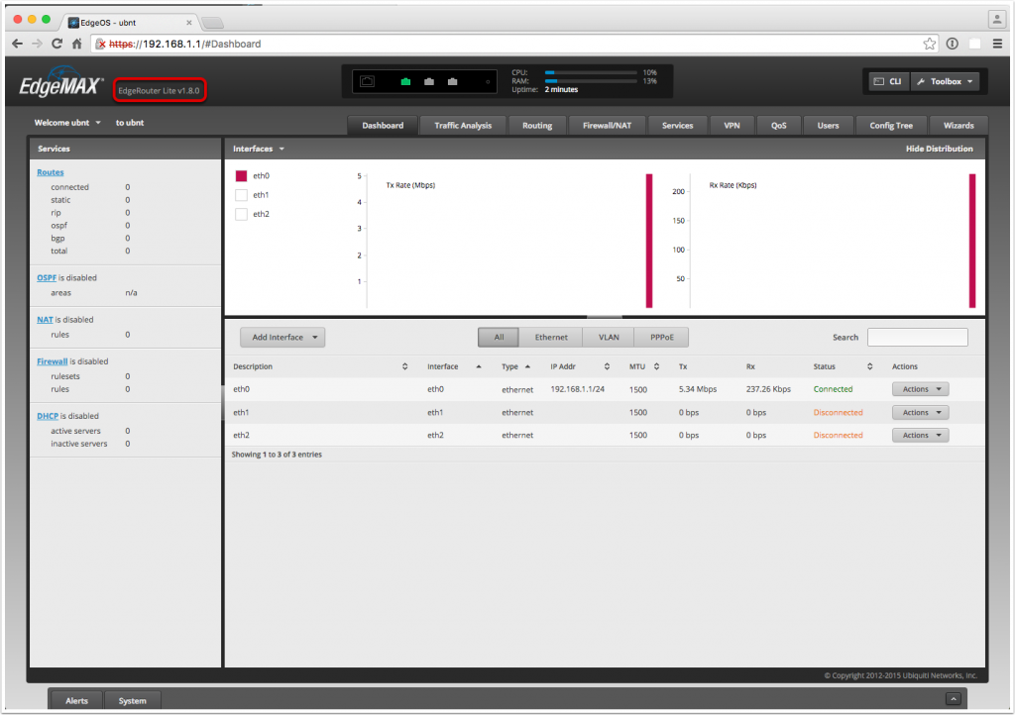Bookmark this page with the star icon

930,44
